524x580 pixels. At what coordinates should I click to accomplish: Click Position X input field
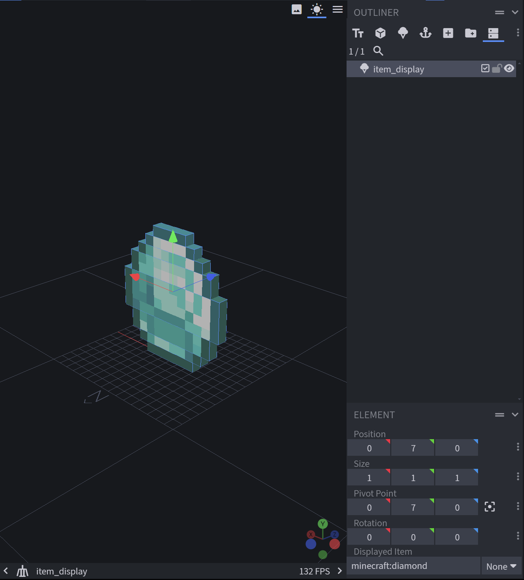(369, 448)
